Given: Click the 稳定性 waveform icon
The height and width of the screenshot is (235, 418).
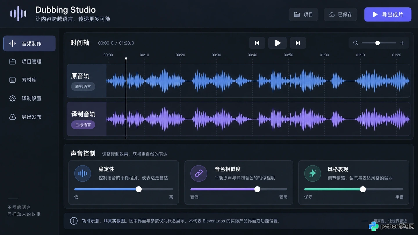Looking at the screenshot, I should pyautogui.click(x=83, y=173).
